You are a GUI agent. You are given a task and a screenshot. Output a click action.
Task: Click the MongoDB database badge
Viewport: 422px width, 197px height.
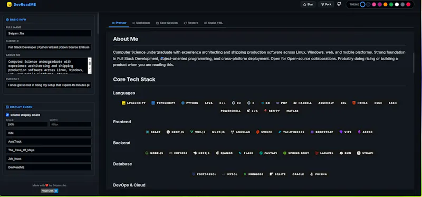click(x=254, y=174)
